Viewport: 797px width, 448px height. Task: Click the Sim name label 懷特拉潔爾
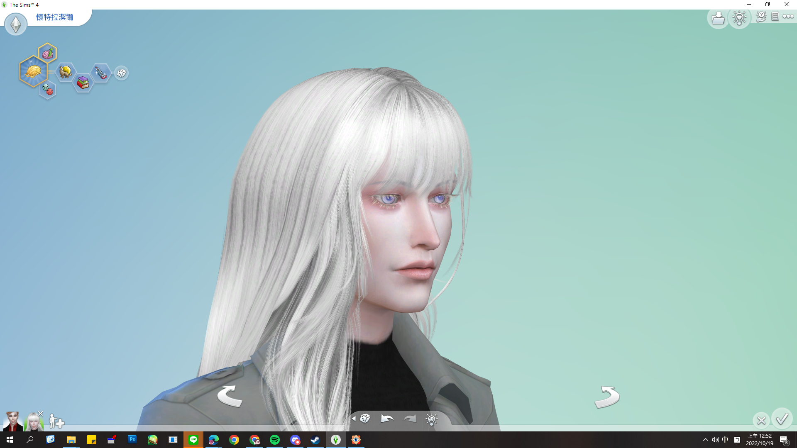tap(55, 17)
